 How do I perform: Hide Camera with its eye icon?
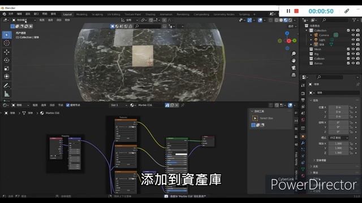(x=353, y=35)
